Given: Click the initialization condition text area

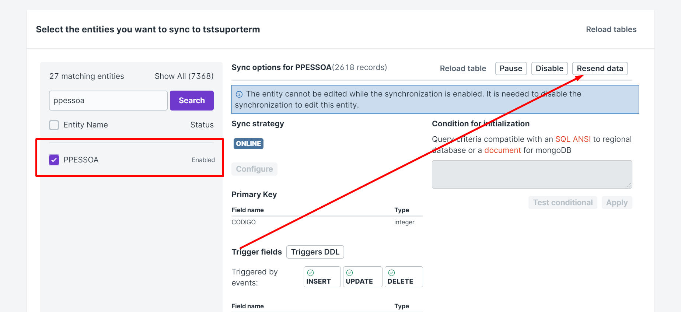Looking at the screenshot, I should click(x=531, y=174).
